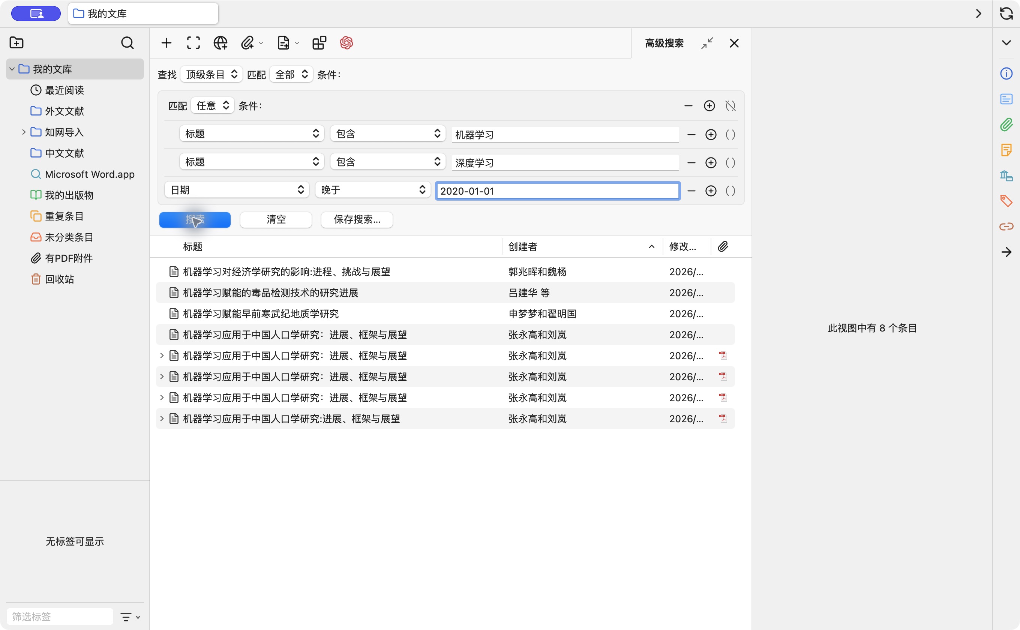Click the scan identifier frame icon
The height and width of the screenshot is (630, 1020).
[193, 42]
